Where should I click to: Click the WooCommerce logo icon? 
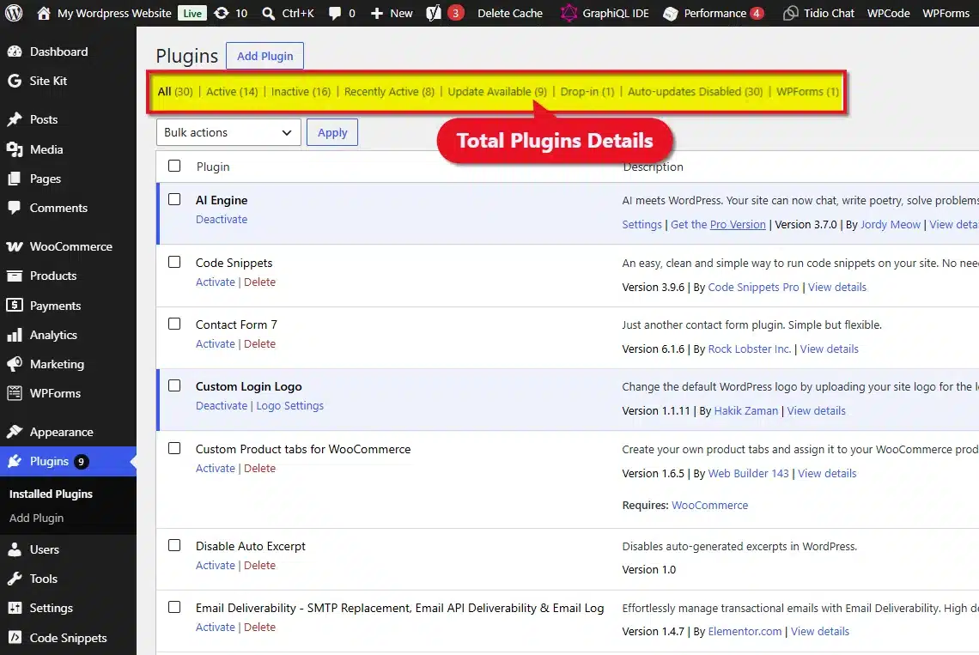(x=15, y=246)
